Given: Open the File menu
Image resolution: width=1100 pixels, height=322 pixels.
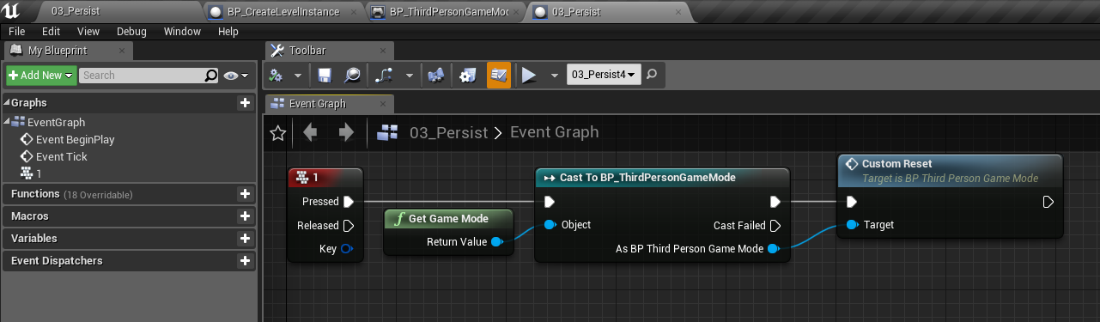Looking at the screenshot, I should pos(17,31).
